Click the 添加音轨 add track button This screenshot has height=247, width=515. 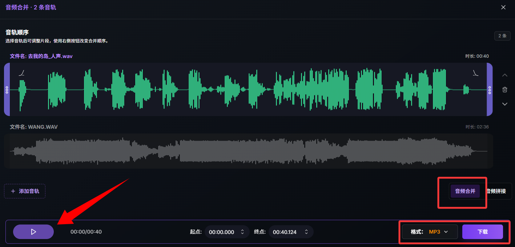[x=25, y=191]
